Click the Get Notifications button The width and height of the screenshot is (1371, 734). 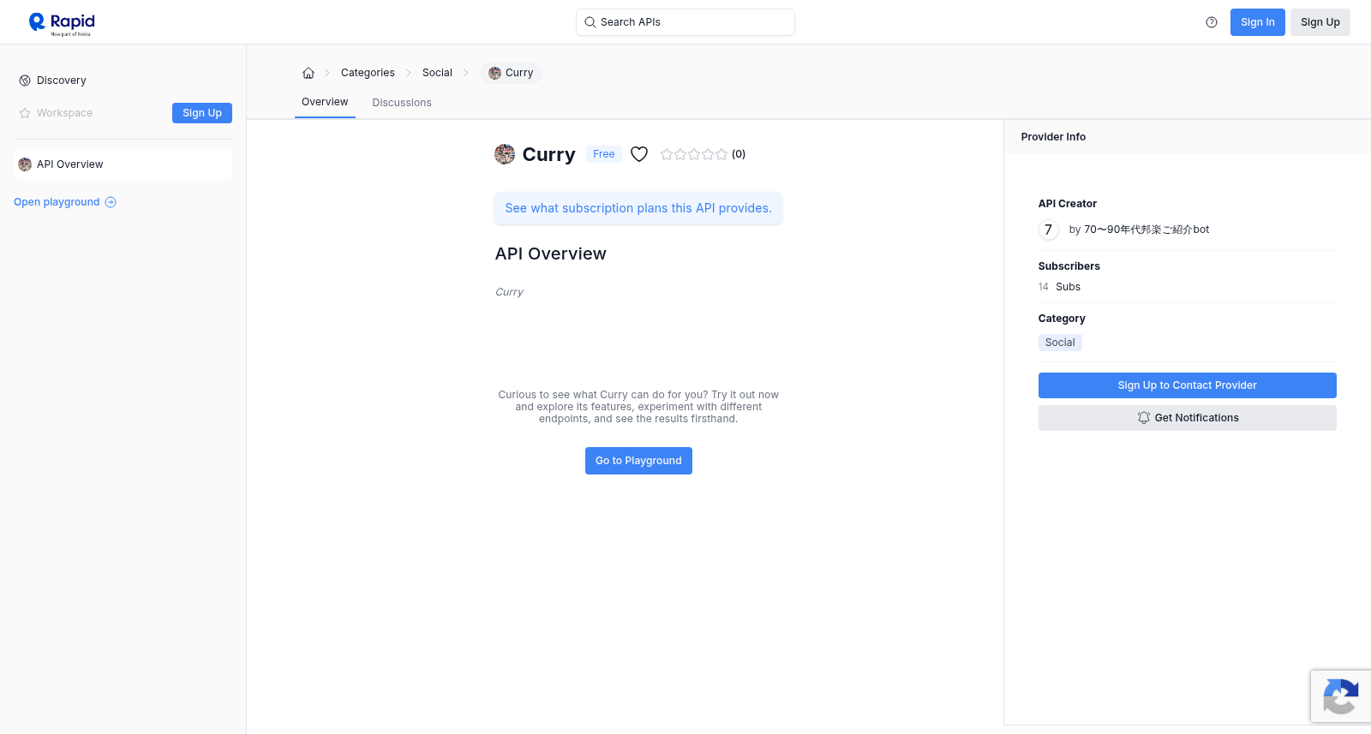click(1188, 418)
